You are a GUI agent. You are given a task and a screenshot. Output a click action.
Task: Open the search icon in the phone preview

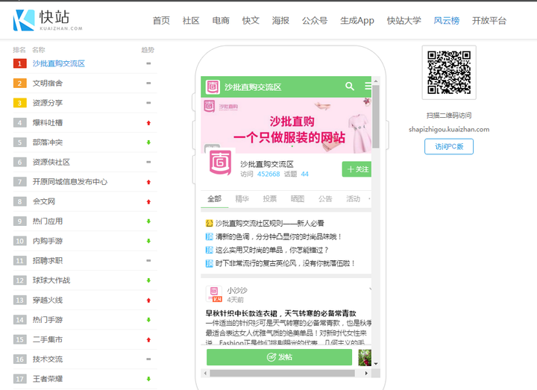click(350, 86)
